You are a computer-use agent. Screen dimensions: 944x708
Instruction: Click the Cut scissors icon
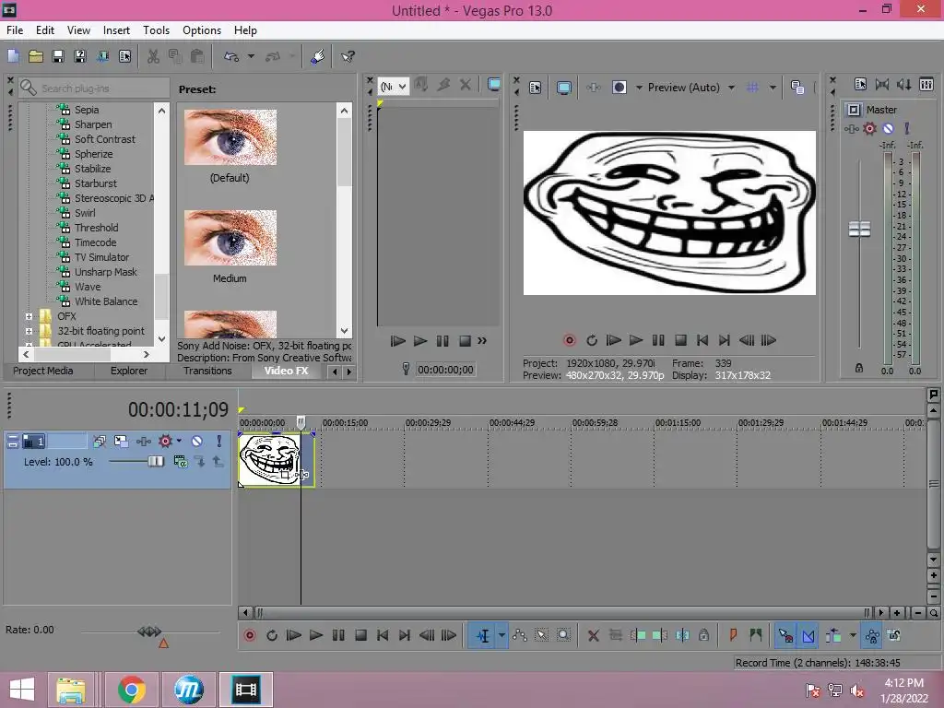coord(153,56)
